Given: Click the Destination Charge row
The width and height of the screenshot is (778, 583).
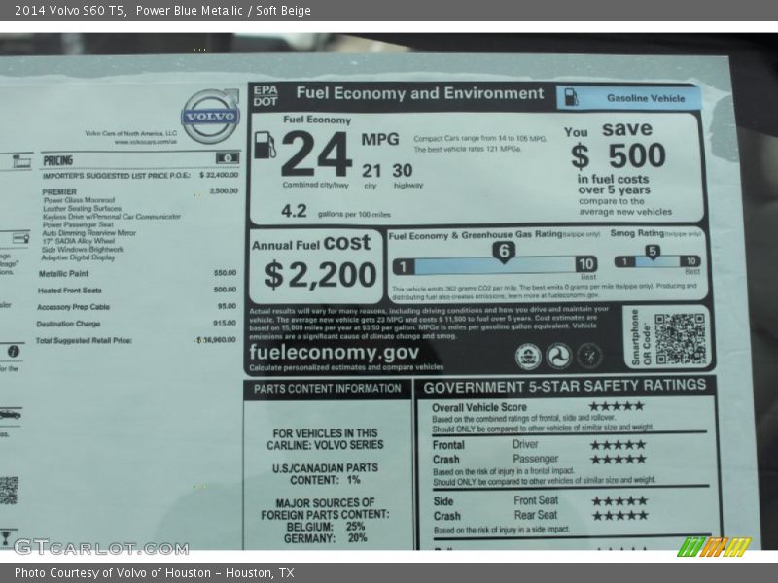Looking at the screenshot, I should (136, 324).
